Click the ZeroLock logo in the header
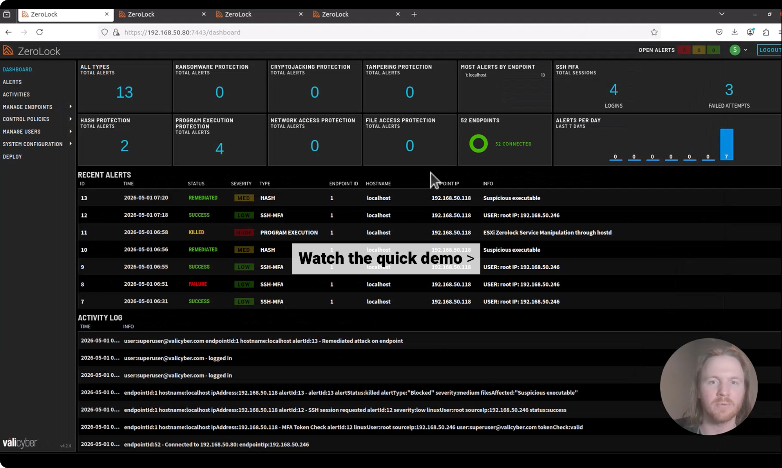This screenshot has height=468, width=782. 32,51
